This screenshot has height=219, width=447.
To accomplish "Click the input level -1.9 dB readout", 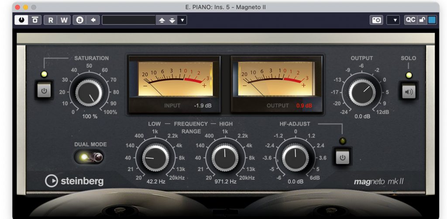I will click(x=203, y=106).
